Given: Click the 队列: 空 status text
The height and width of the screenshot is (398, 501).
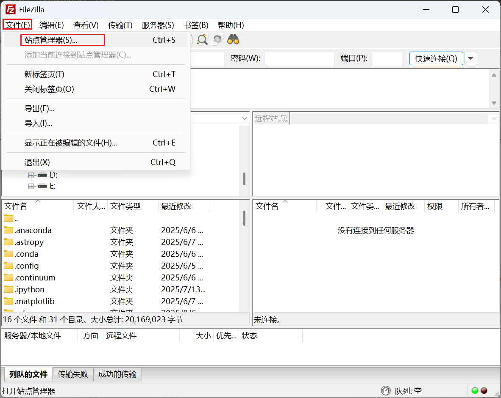Looking at the screenshot, I should coord(408,391).
